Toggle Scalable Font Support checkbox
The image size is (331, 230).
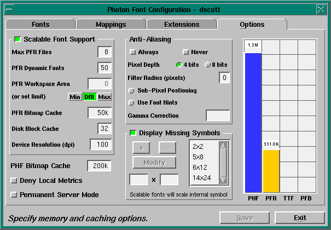pos(18,39)
